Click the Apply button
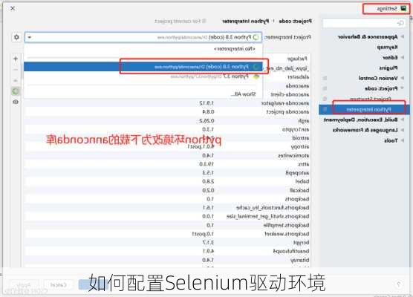Image resolution: width=413 pixels, height=297 pixels. (x=24, y=285)
